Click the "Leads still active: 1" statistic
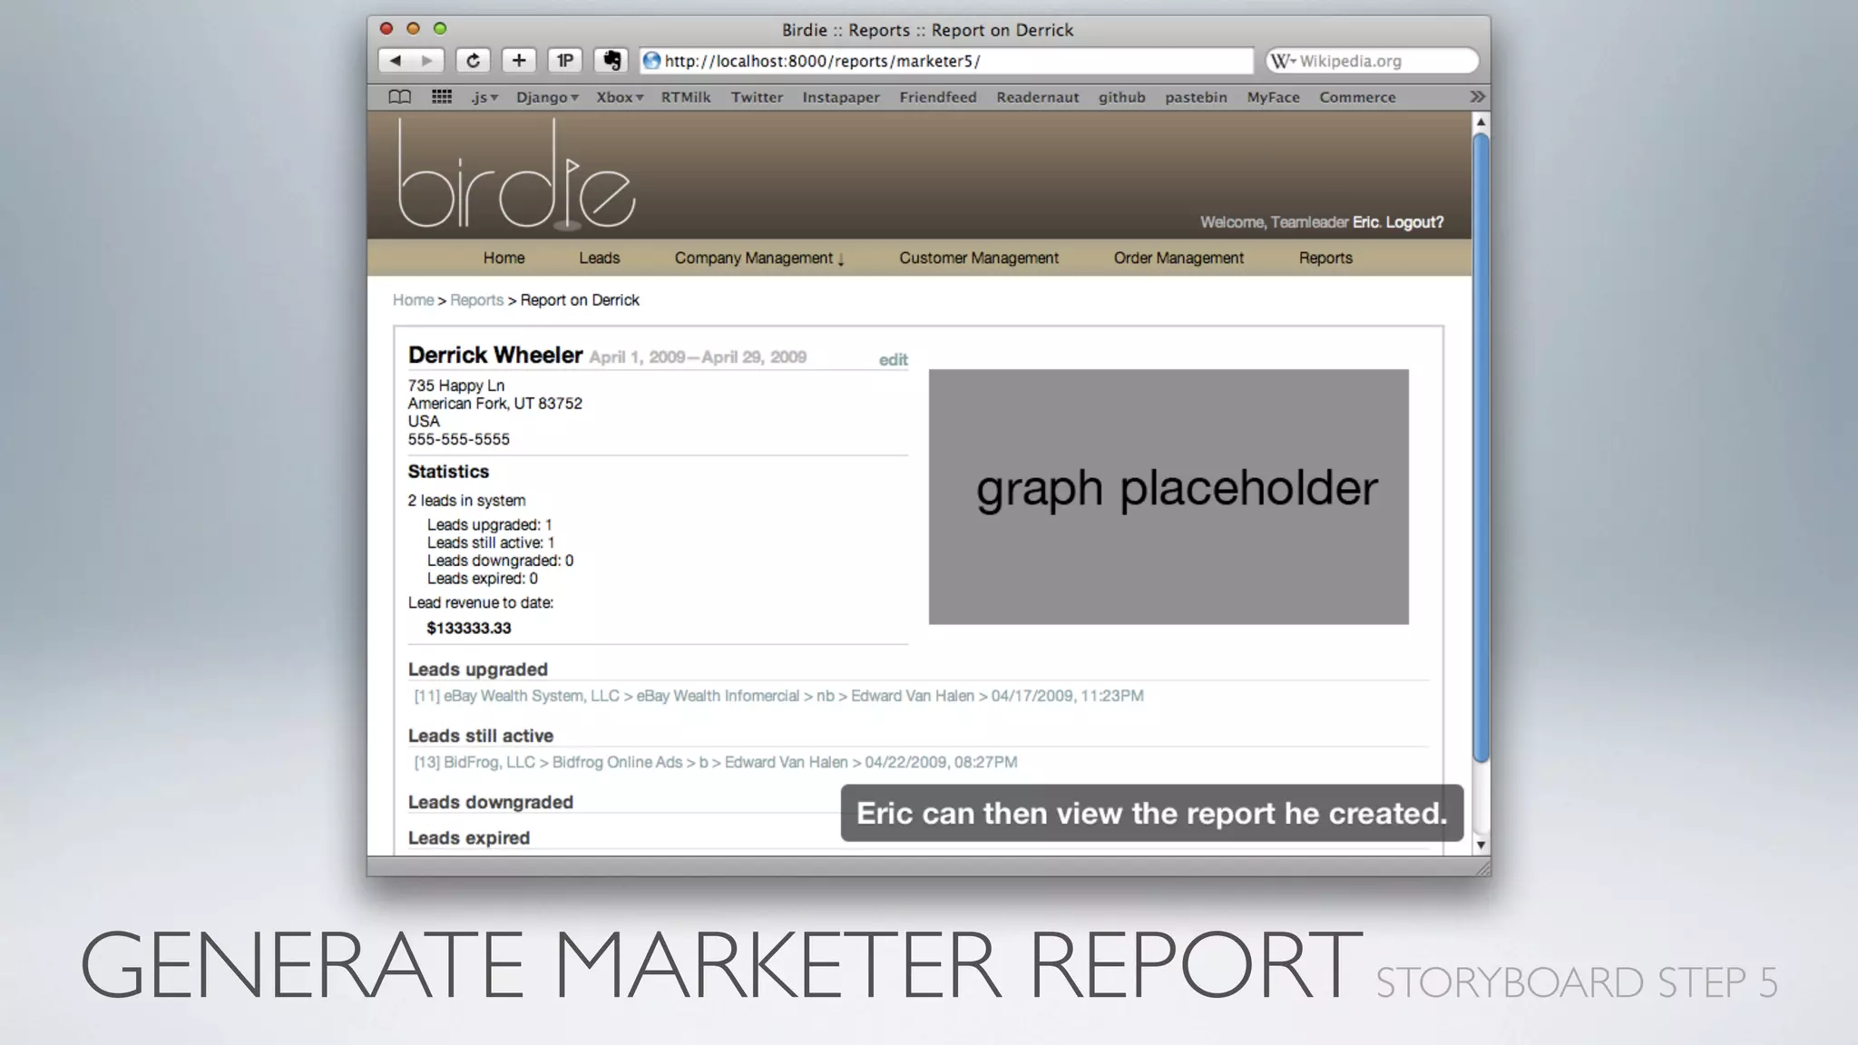The width and height of the screenshot is (1858, 1045). coord(491,542)
